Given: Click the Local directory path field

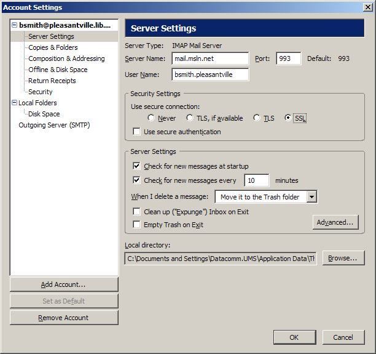Looking at the screenshot, I should pyautogui.click(x=221, y=259).
